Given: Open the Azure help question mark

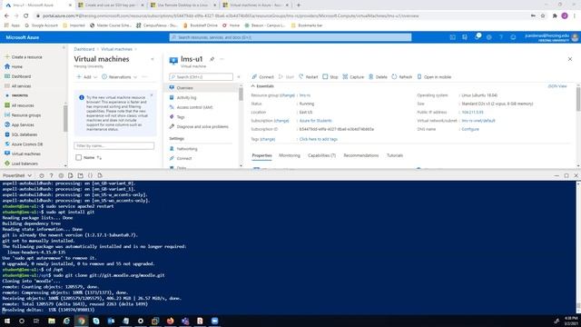Looking at the screenshot, I should (501, 37).
